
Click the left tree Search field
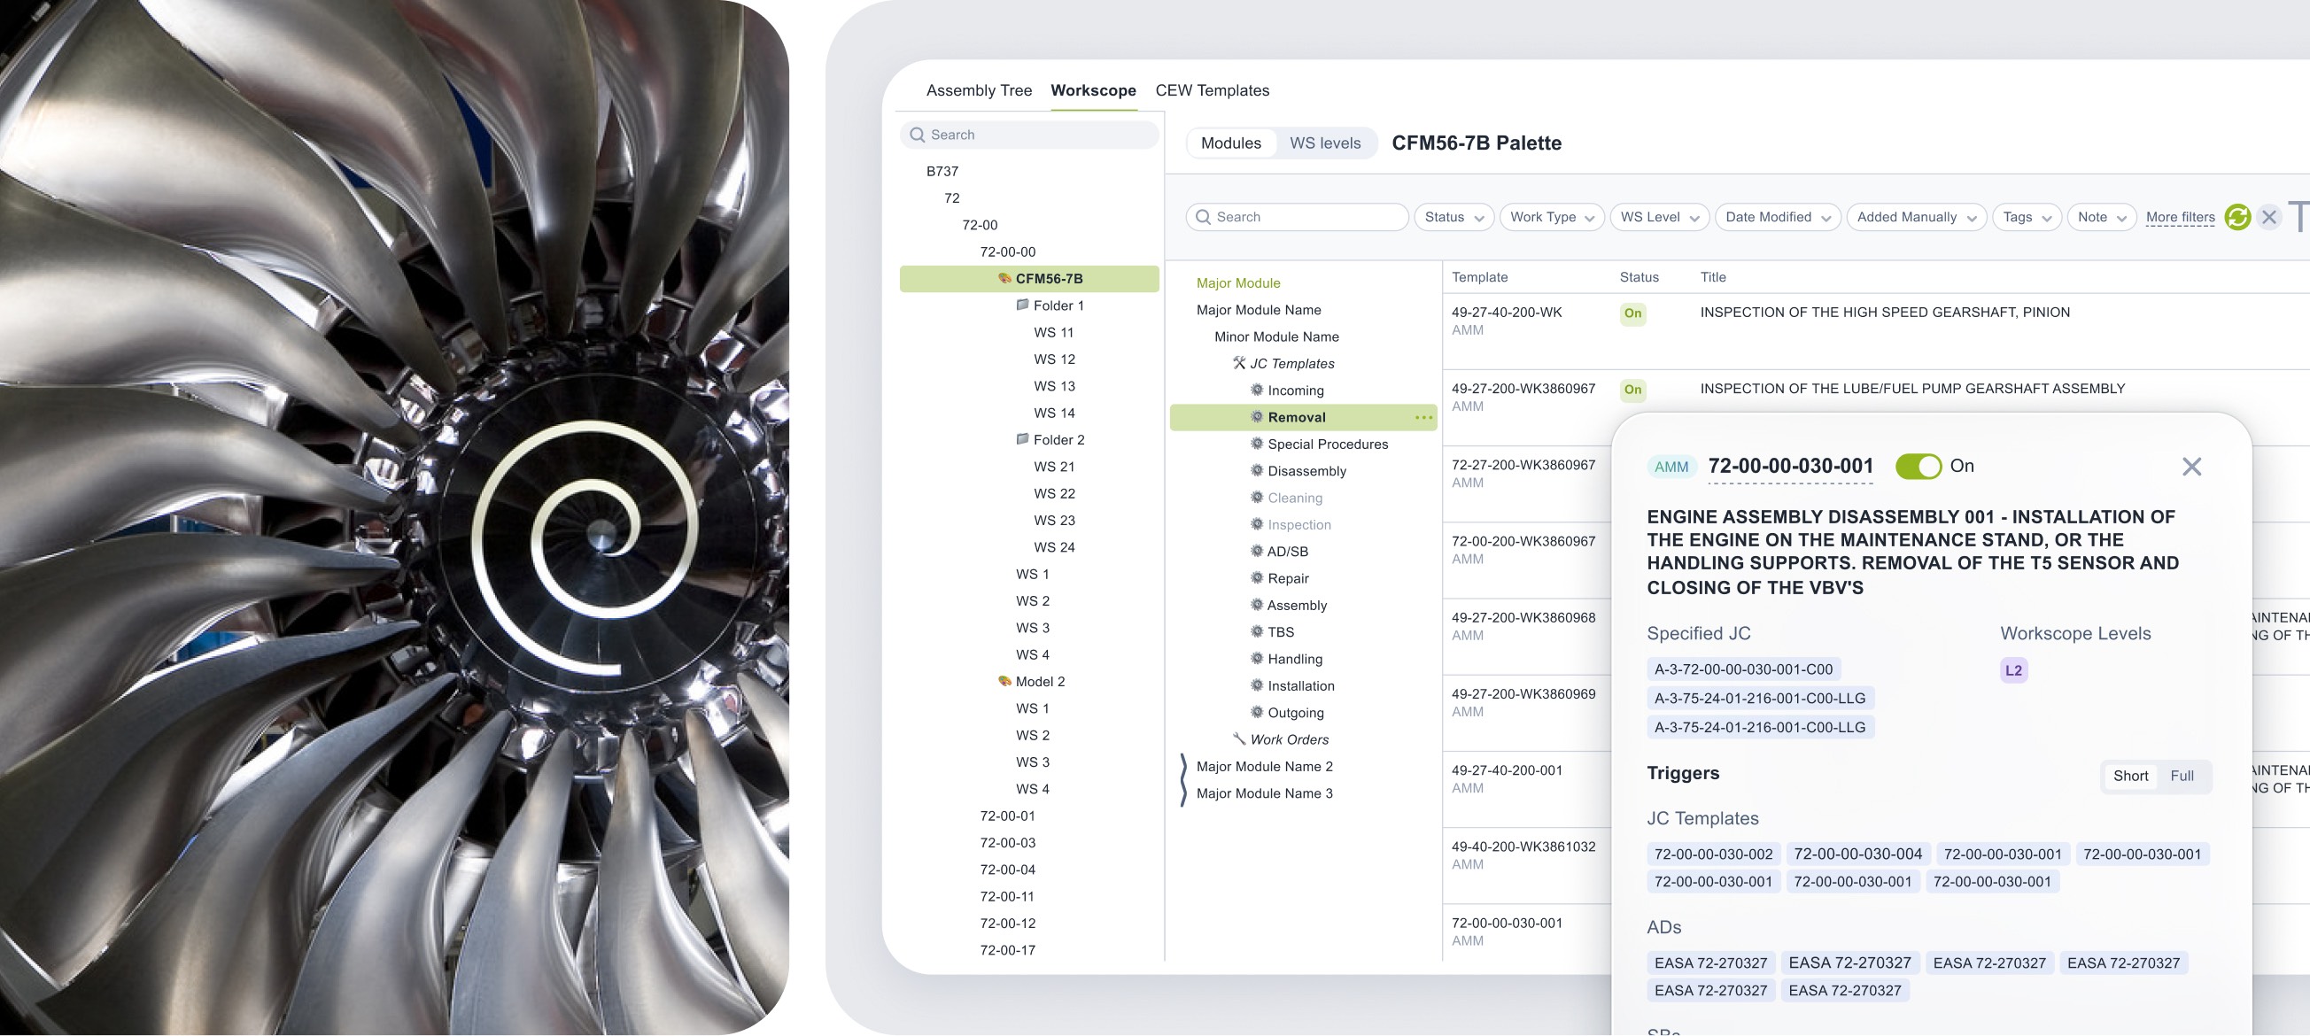pos(1031,135)
